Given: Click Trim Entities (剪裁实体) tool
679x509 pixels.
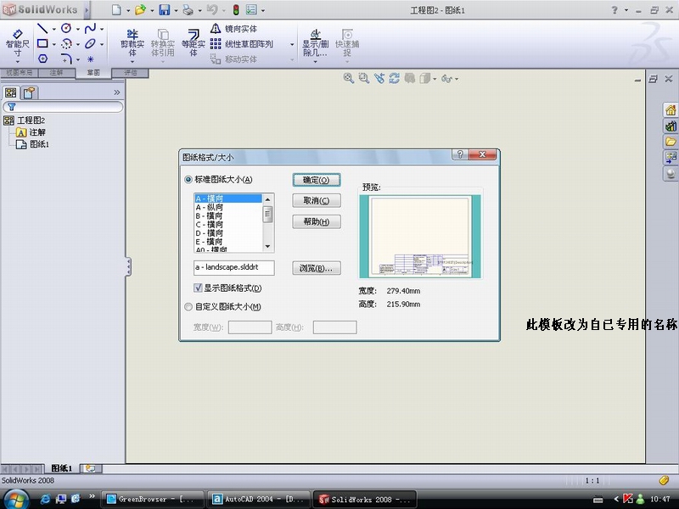Looking at the screenshot, I should 132,43.
